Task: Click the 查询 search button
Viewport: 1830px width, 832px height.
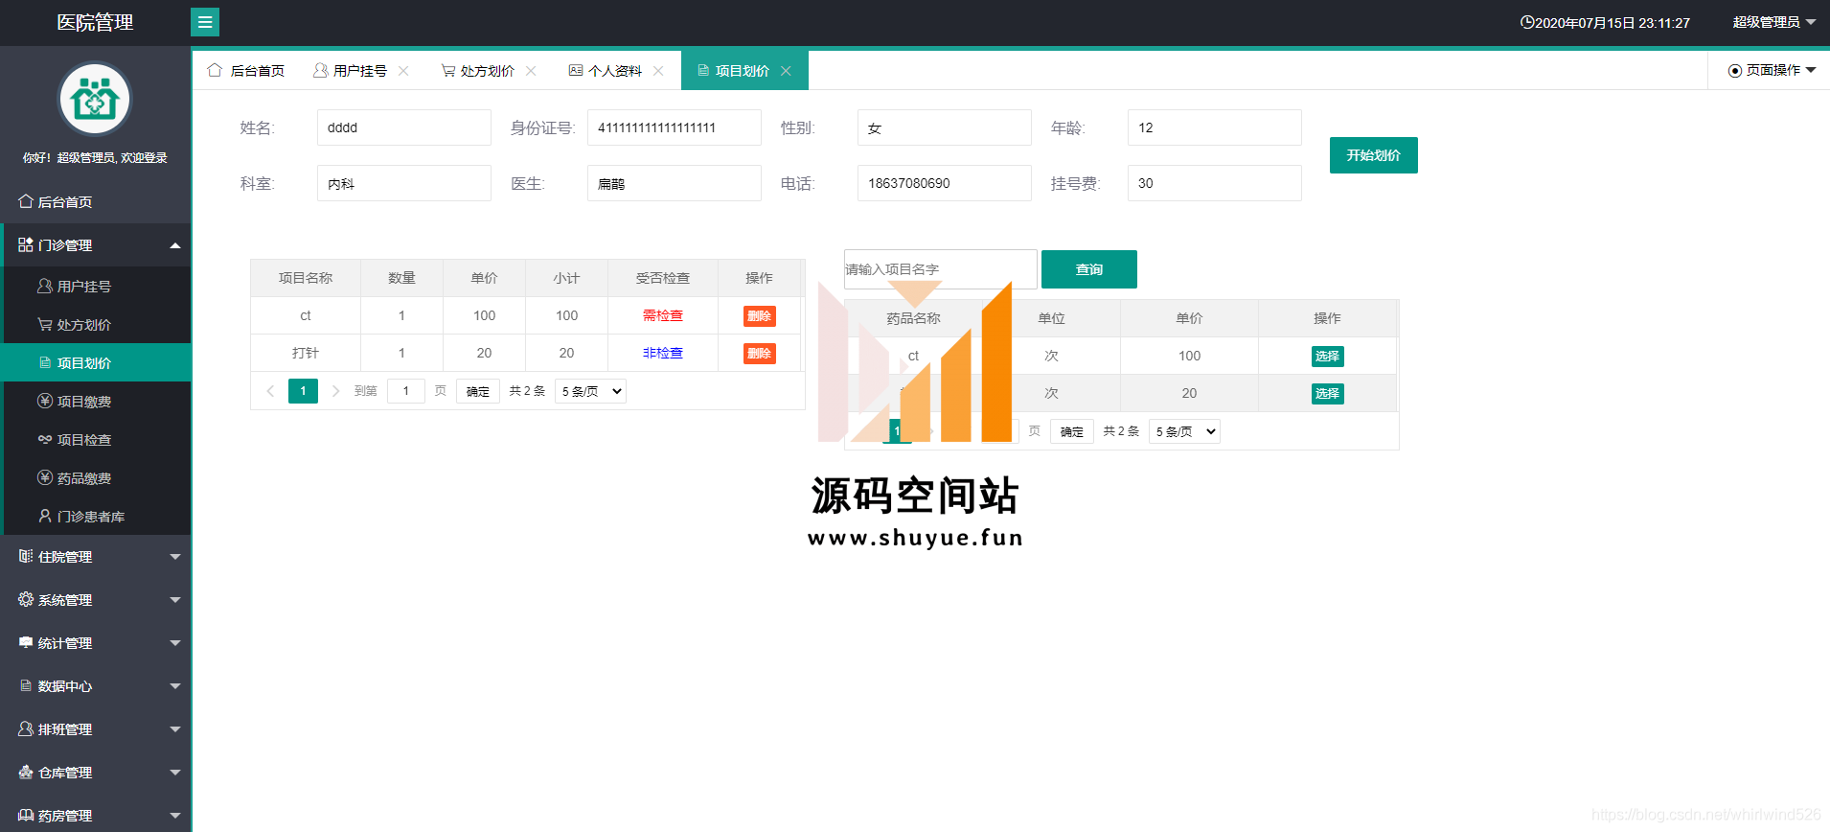Action: point(1089,269)
